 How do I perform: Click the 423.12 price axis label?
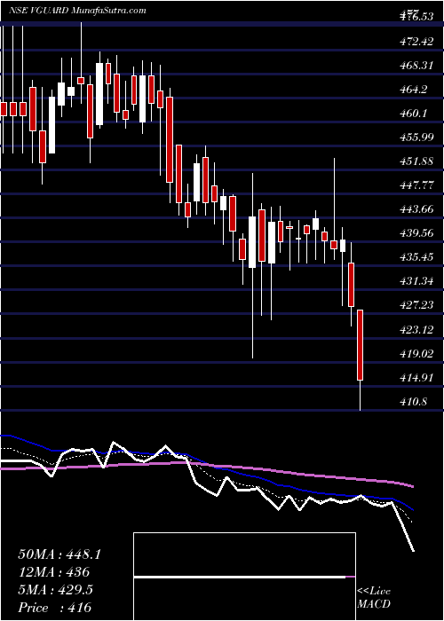[416, 329]
